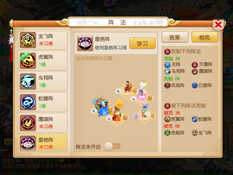This screenshot has height=175, width=233.
Task: Close the 阵法 formation window
Action: (x=218, y=25)
